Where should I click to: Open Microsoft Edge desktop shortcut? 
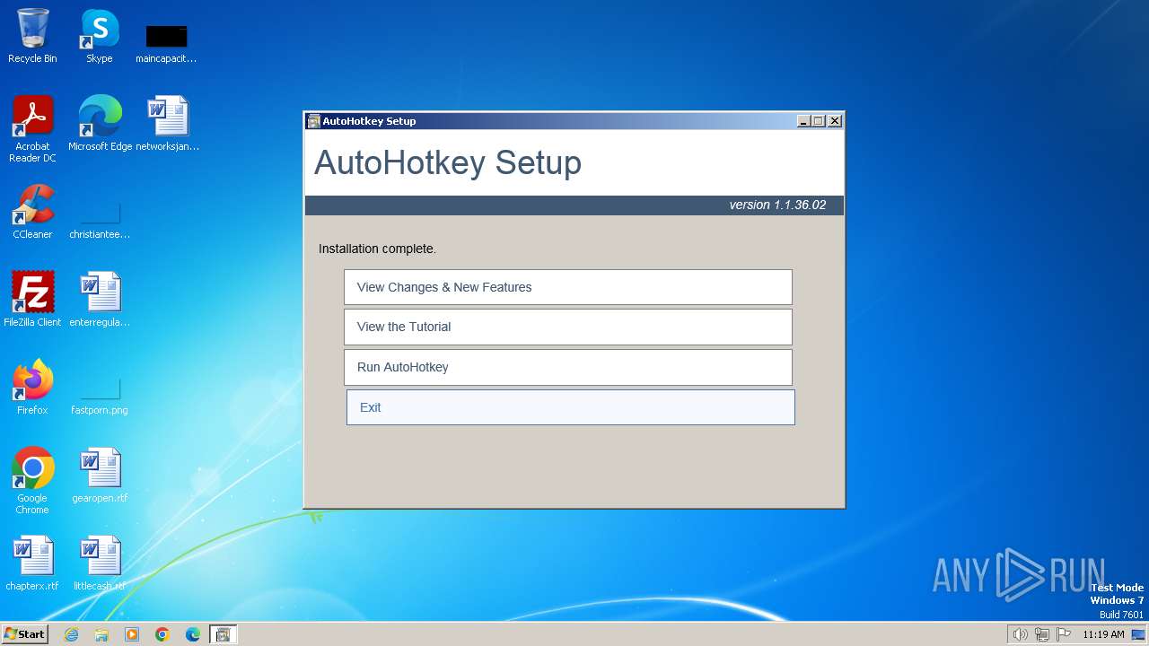click(x=100, y=124)
